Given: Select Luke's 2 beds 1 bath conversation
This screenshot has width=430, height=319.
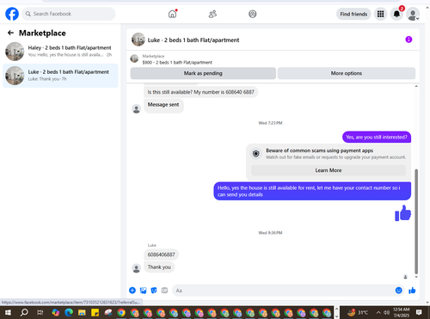Looking at the screenshot, I should pyautogui.click(x=60, y=76).
